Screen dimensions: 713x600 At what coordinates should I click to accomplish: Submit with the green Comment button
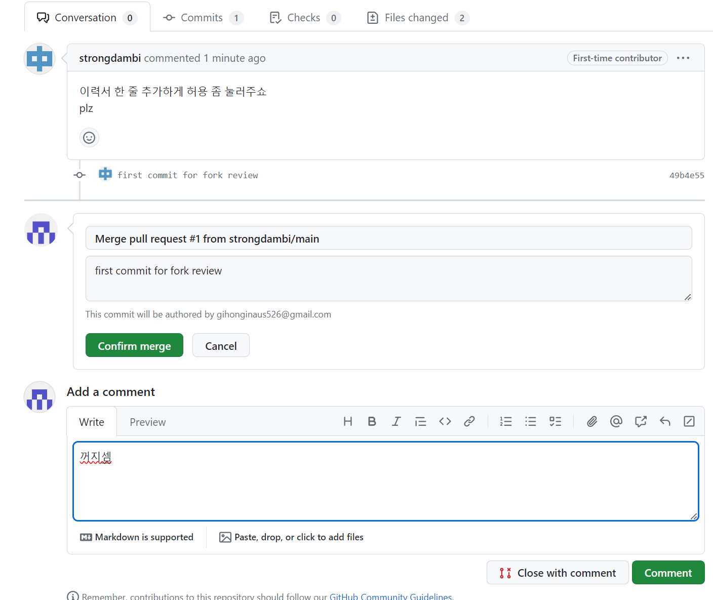[668, 573]
